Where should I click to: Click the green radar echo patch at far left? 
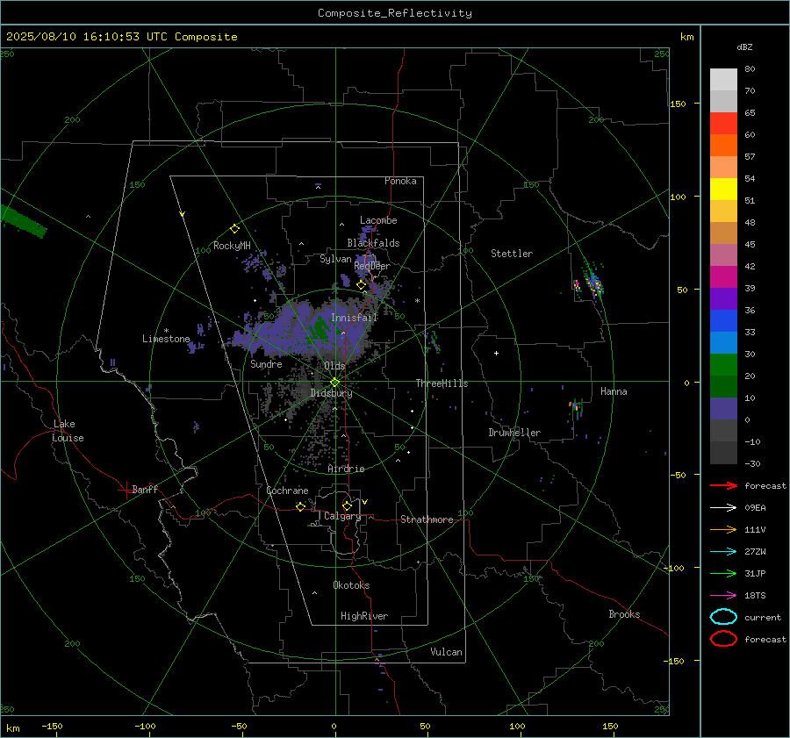22,221
